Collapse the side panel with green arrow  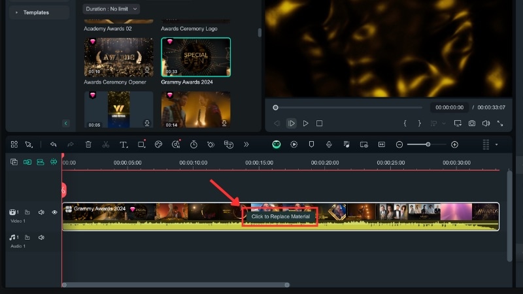pyautogui.click(x=66, y=123)
